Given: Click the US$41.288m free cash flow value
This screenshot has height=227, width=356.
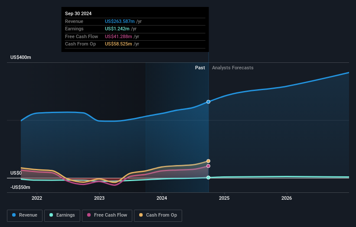Looking at the screenshot, I should click(118, 36).
